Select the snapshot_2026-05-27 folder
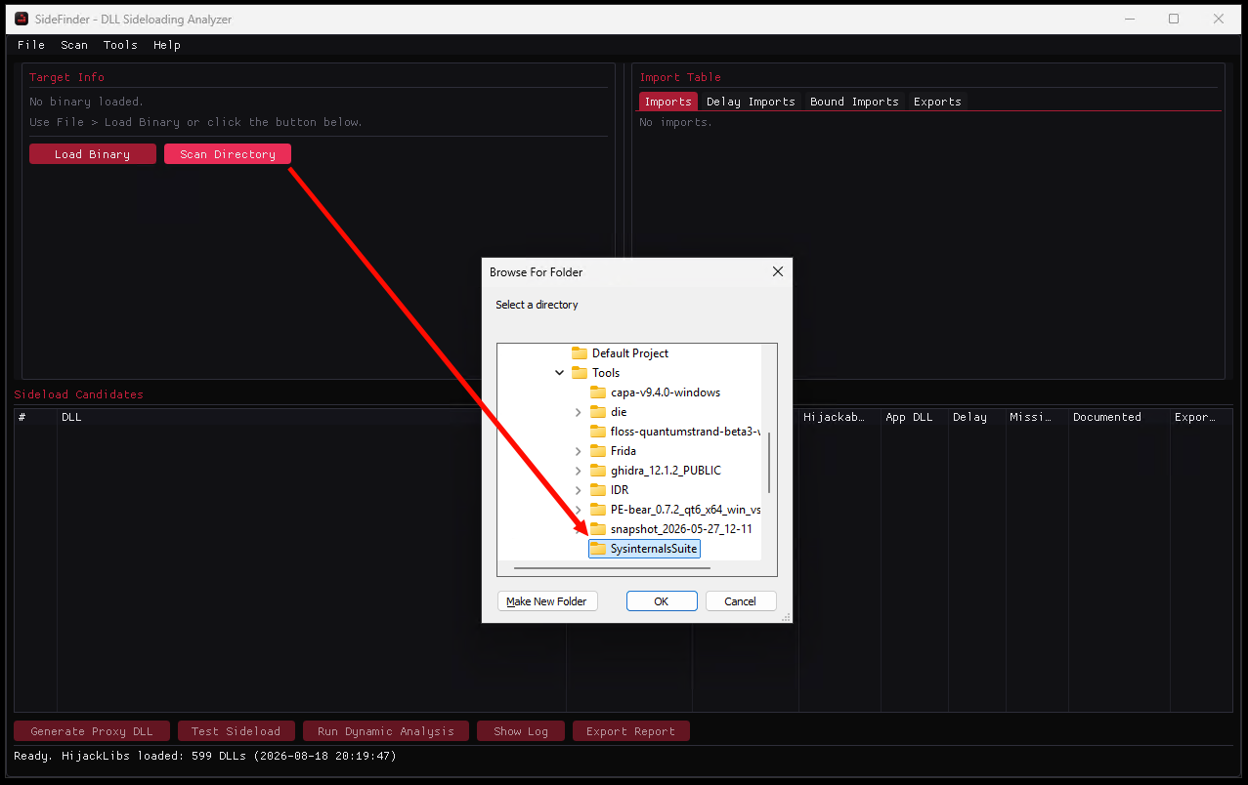 [681, 529]
